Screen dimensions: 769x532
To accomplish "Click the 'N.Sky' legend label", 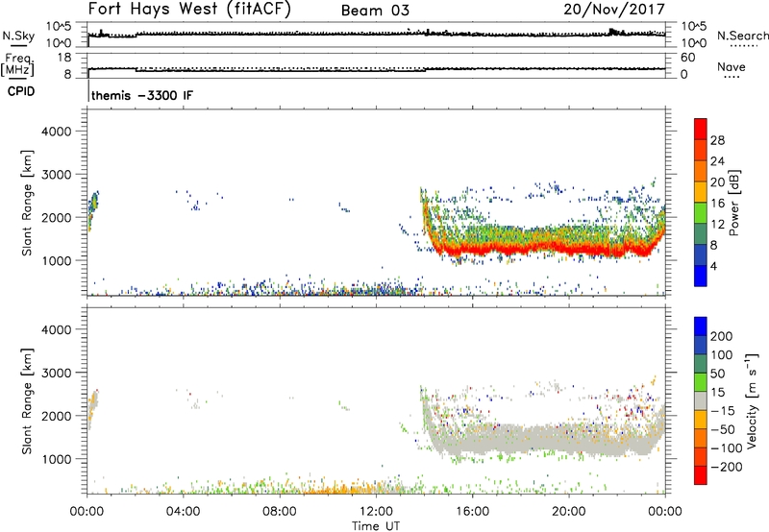I will click(x=18, y=36).
